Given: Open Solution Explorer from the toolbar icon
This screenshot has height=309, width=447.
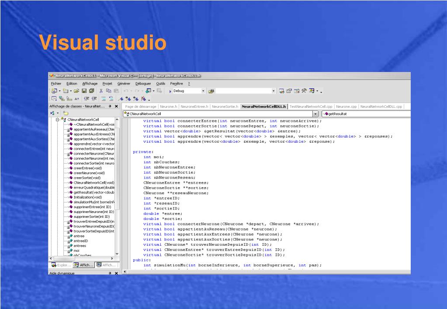Looking at the screenshot, I should click(x=282, y=91).
